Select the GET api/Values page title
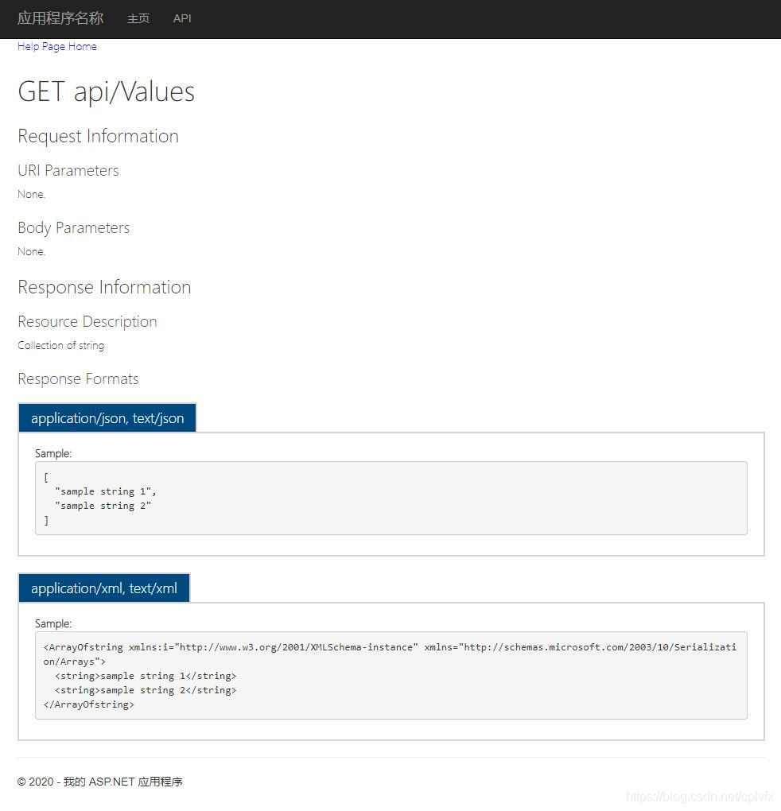Image resolution: width=781 pixels, height=811 pixels. 106,91
